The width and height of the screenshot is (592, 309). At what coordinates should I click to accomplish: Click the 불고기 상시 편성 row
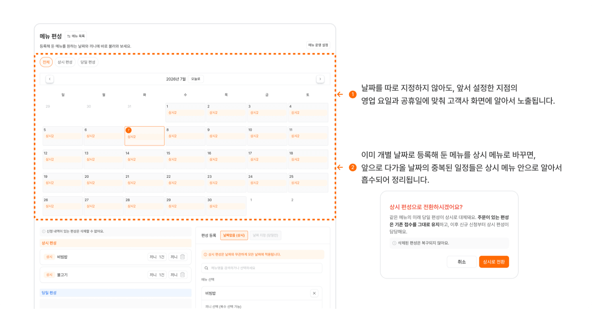(115, 275)
